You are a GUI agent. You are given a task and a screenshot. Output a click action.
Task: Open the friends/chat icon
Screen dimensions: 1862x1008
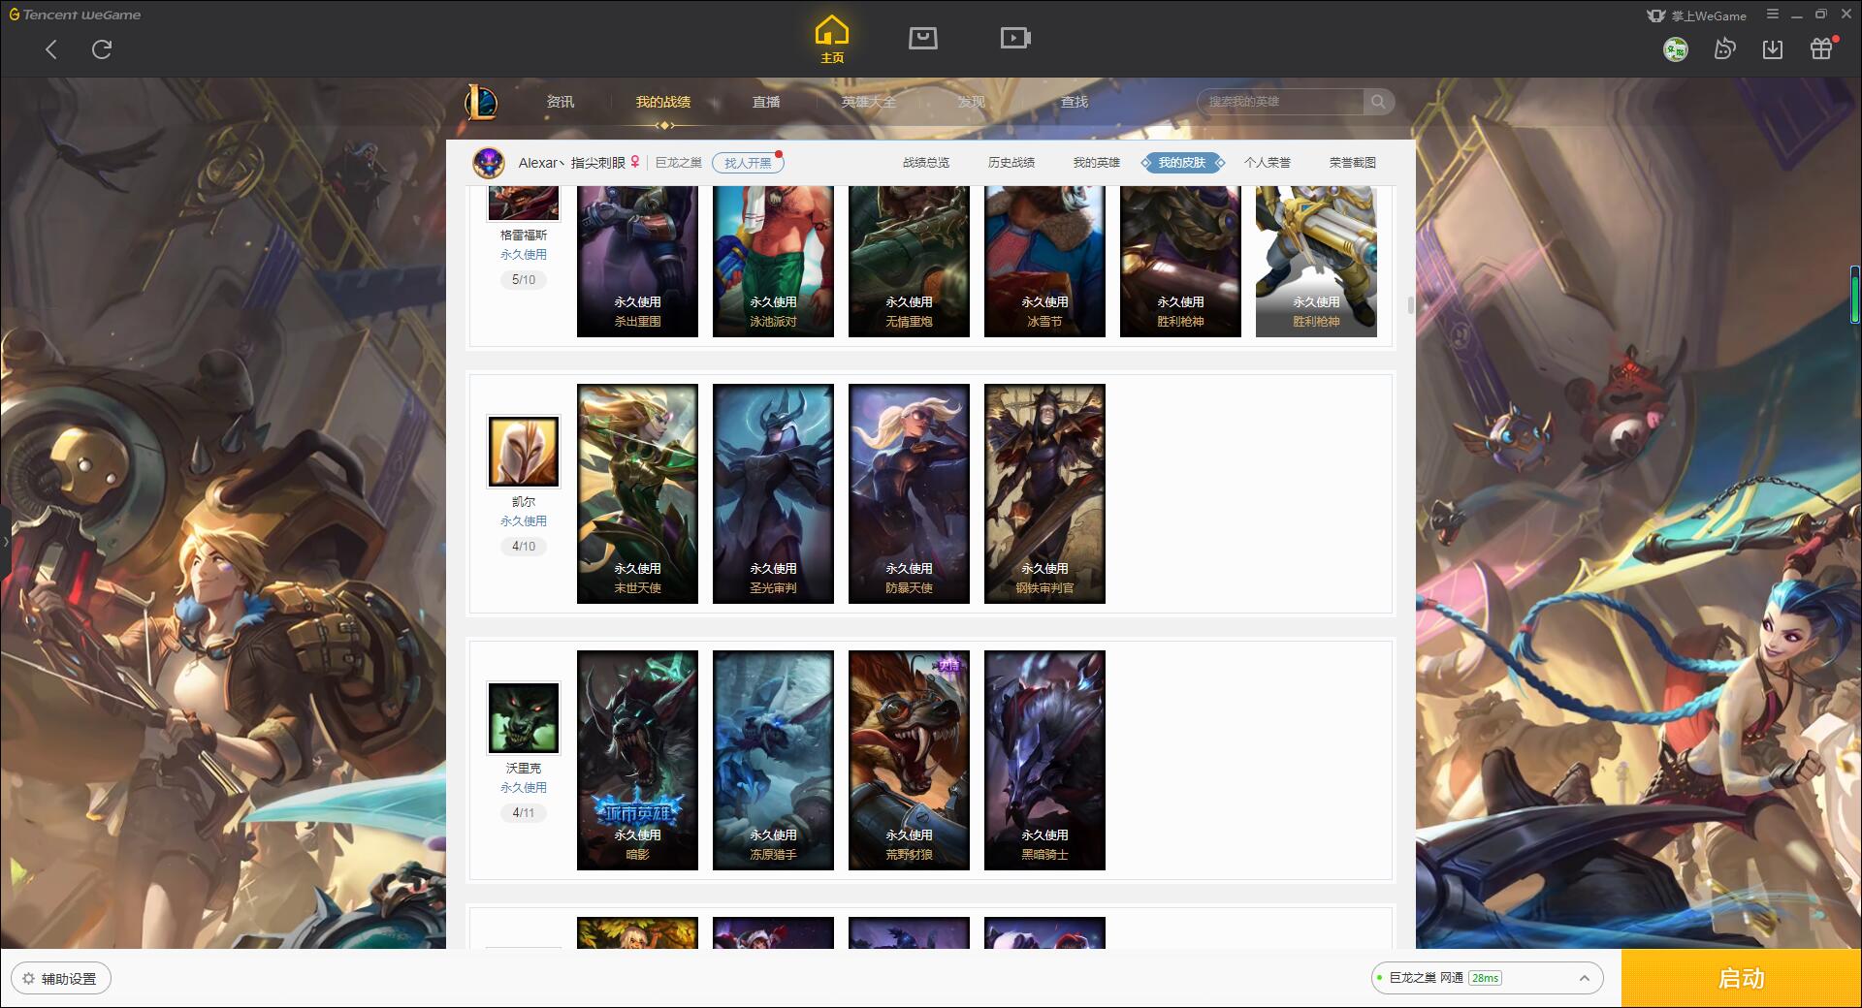click(1724, 49)
